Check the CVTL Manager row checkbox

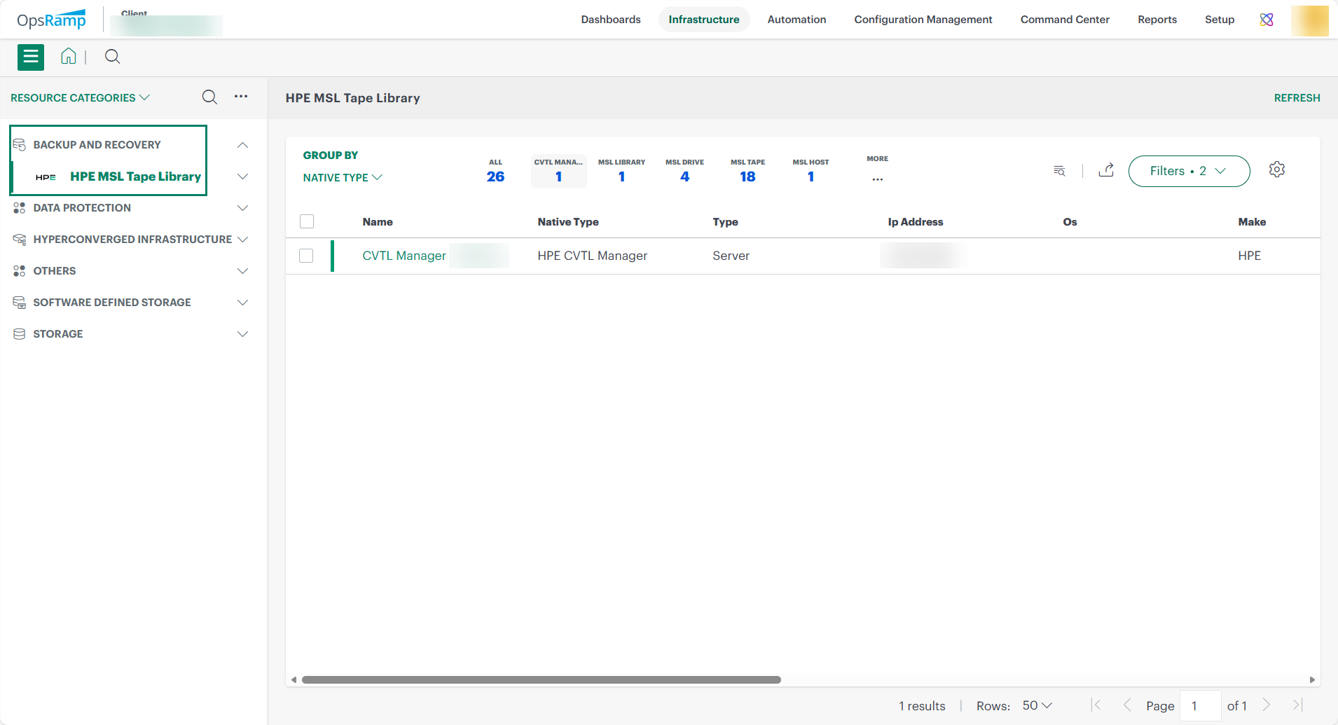tap(306, 256)
